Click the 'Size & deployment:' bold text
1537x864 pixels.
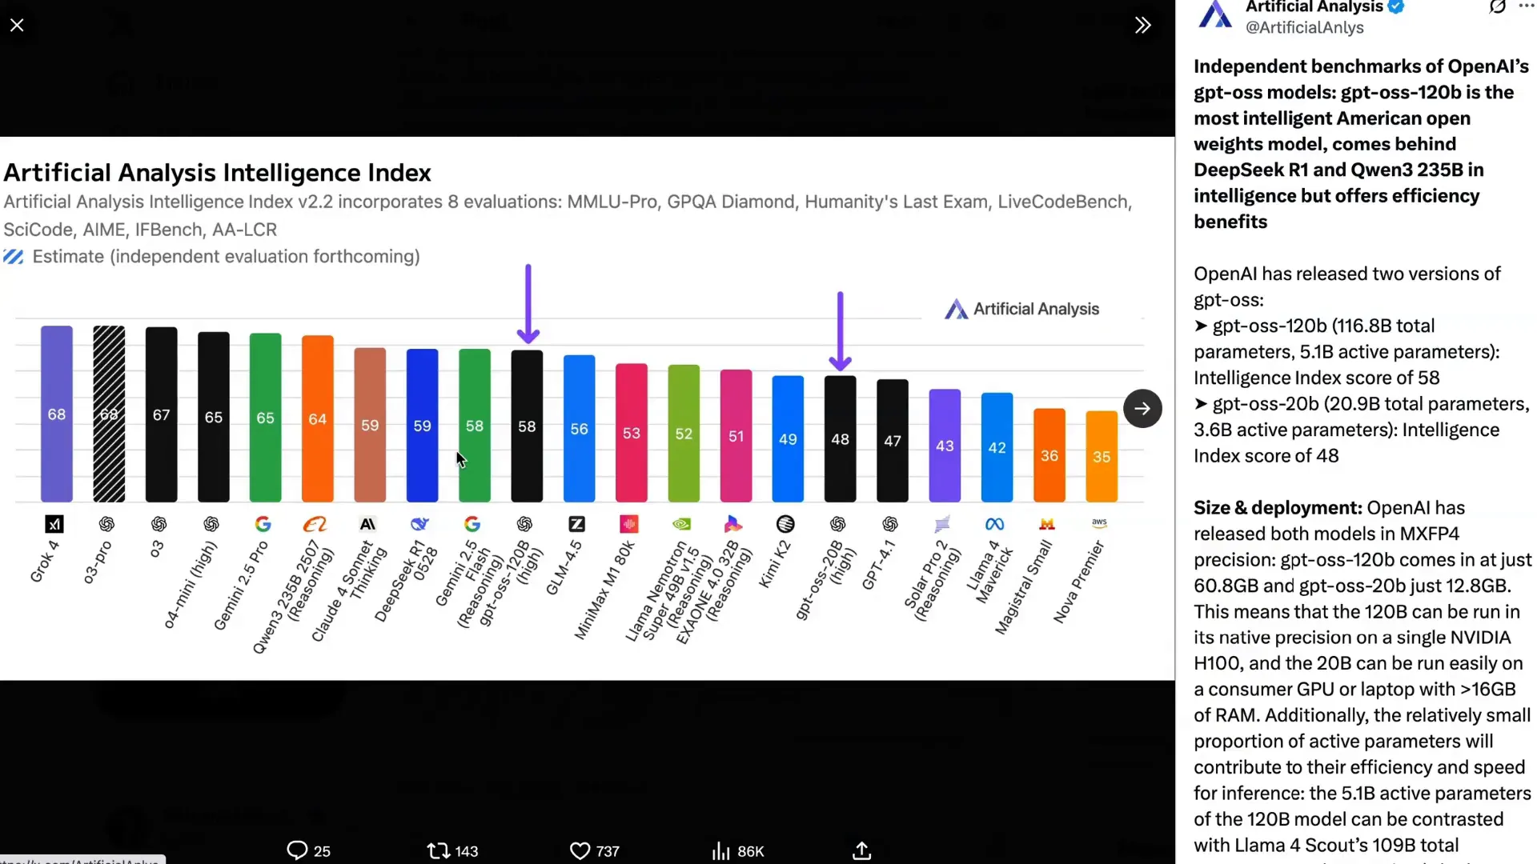point(1278,508)
